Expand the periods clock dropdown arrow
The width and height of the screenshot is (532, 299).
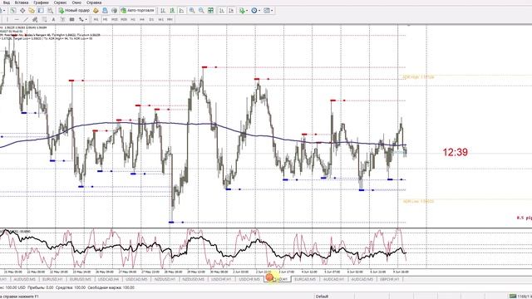tap(259, 11)
